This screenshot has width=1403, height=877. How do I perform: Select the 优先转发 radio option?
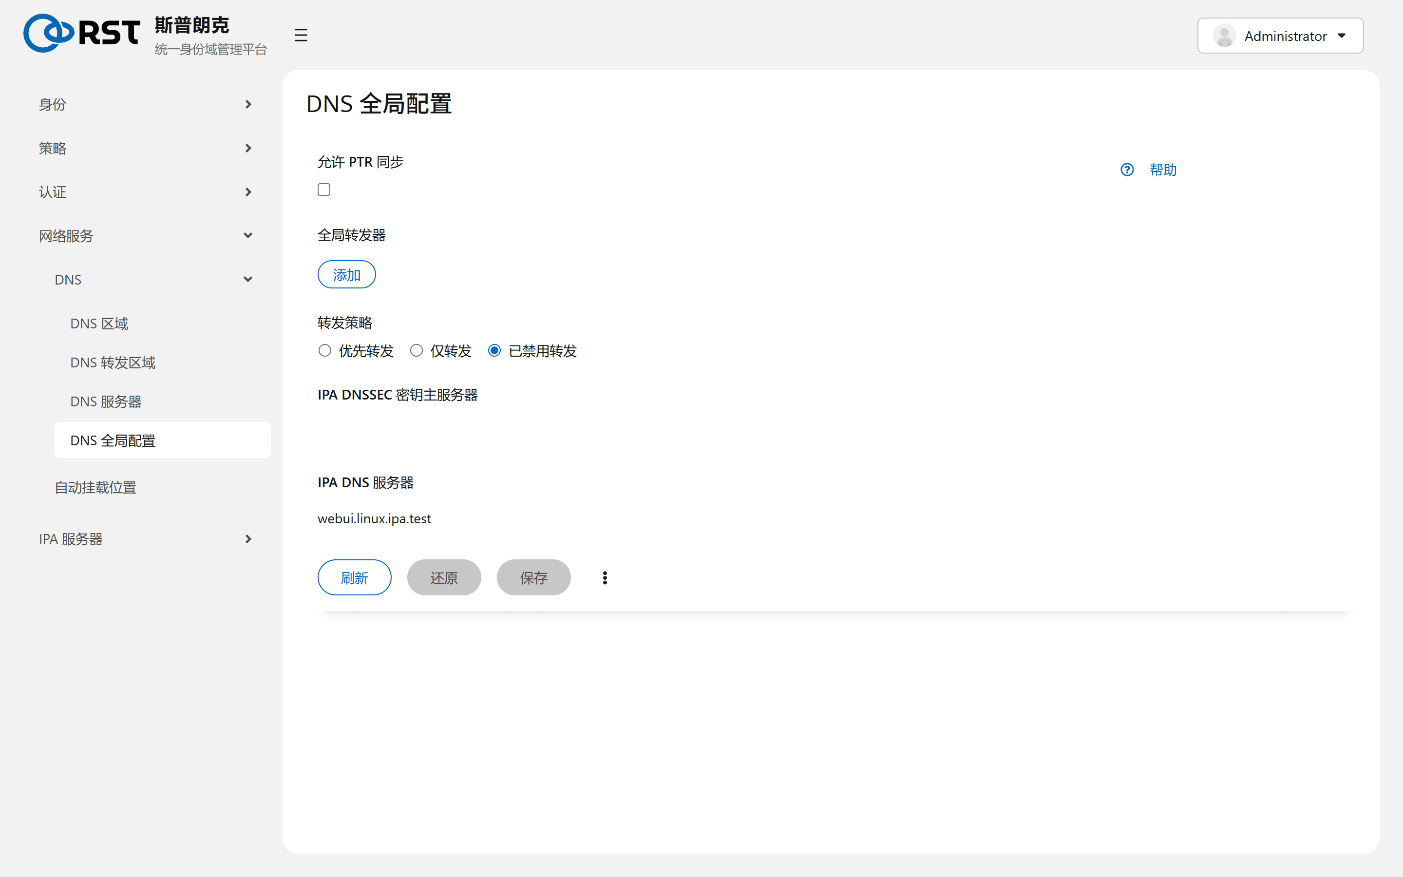(324, 350)
